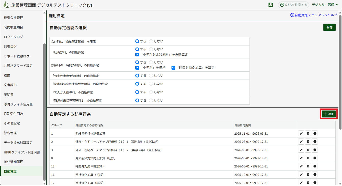Screen dimensions: 342x186
Task: Select しない for 「特定疾患療養管理料」の自動算定
Action: point(151,75)
